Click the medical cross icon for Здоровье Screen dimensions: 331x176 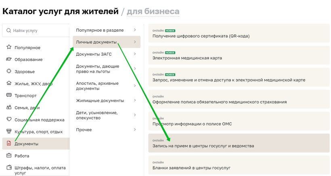coord(9,71)
